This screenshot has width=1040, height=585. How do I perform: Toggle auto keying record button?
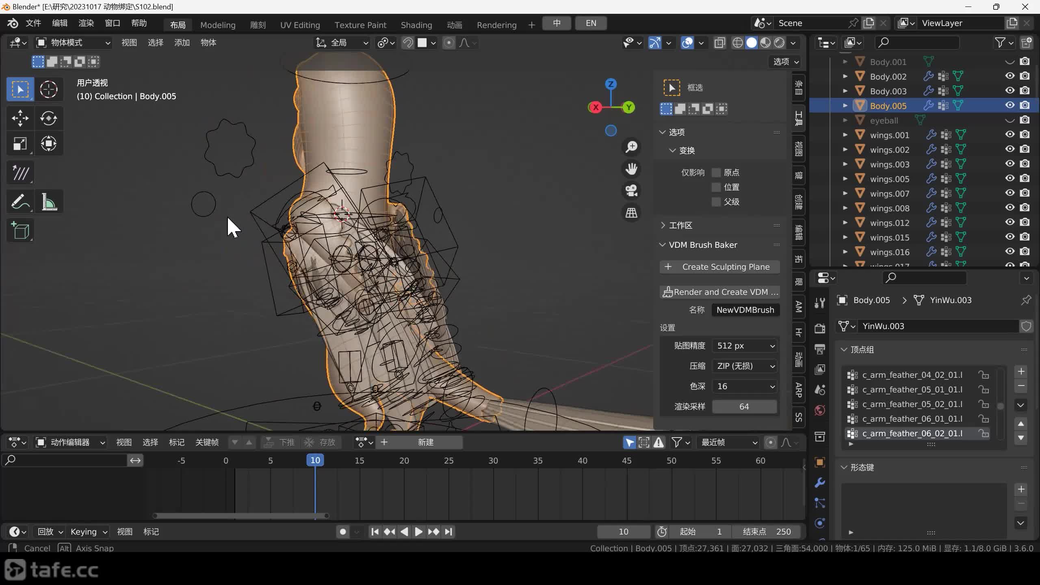coord(342,532)
